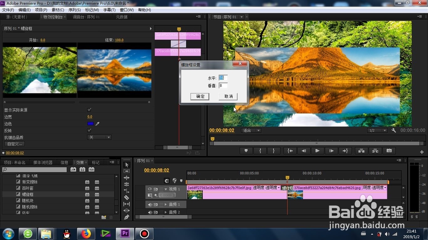Filter effects by YUV icon
Screen dimensions: 428x240
(x=92, y=170)
